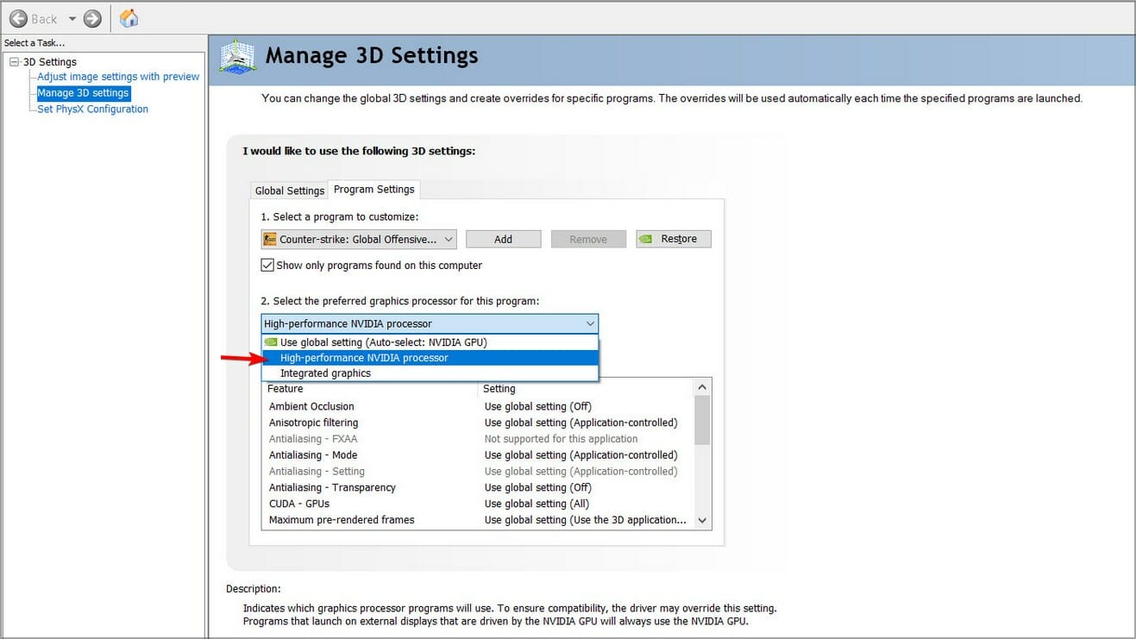Select the Anisotropic filtering feature row
1136x639 pixels.
pos(478,423)
